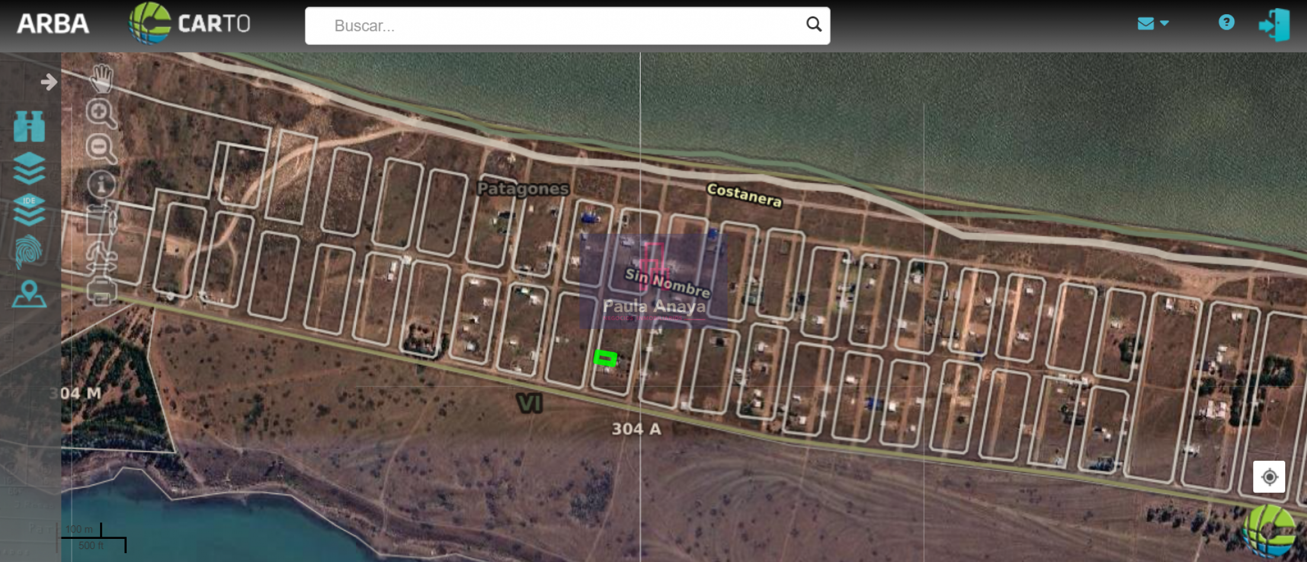Click the fingerprint icon in sidebar

(x=29, y=251)
